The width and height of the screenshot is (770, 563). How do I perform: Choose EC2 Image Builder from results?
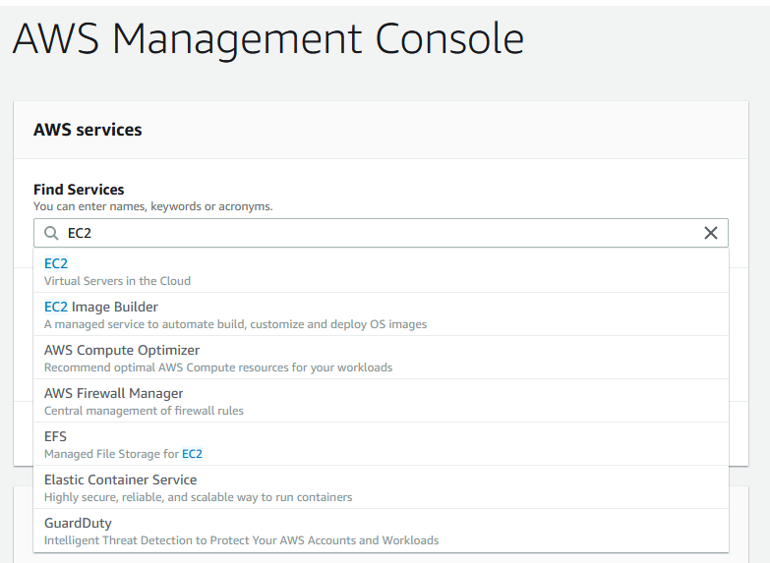[x=381, y=314]
